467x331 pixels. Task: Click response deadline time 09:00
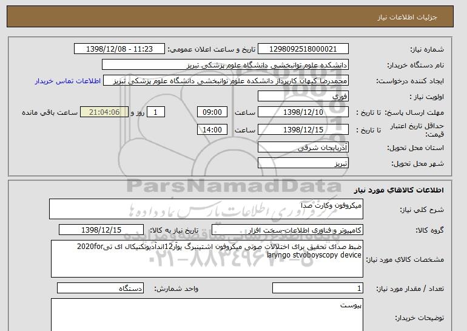(212, 112)
